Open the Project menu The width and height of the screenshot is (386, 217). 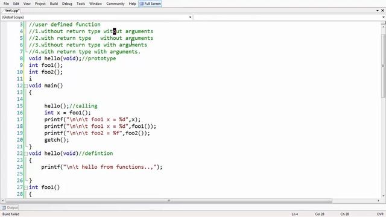point(40,4)
